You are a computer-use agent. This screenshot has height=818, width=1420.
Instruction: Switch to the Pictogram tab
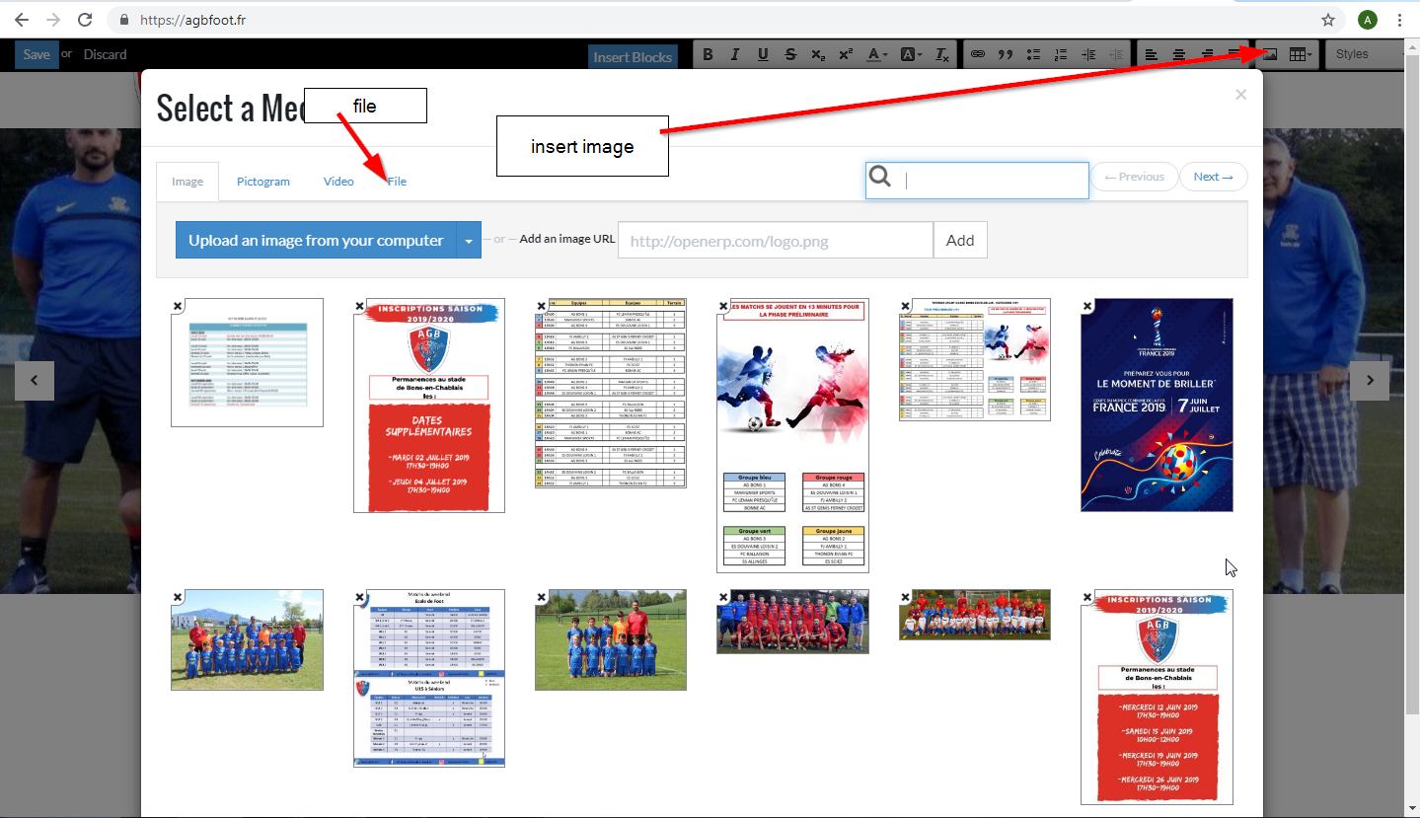[x=263, y=182]
